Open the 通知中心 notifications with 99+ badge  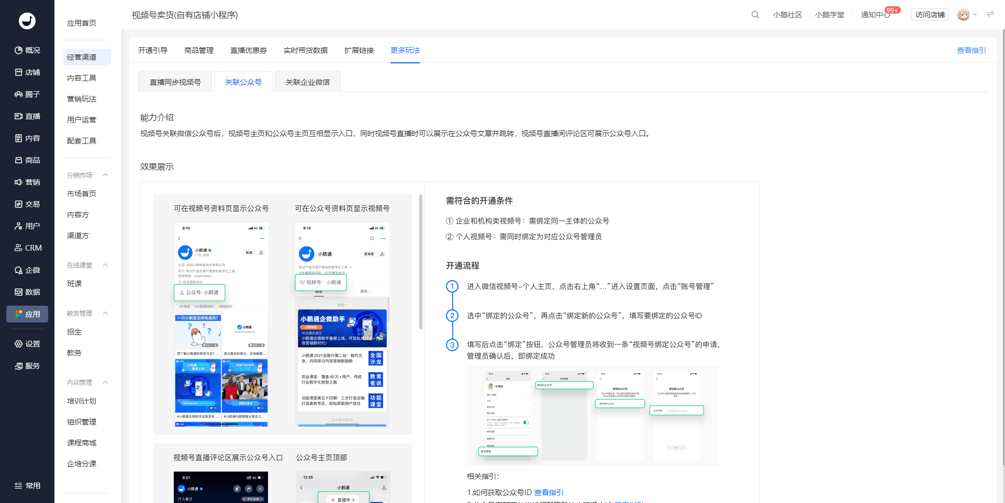(x=876, y=15)
